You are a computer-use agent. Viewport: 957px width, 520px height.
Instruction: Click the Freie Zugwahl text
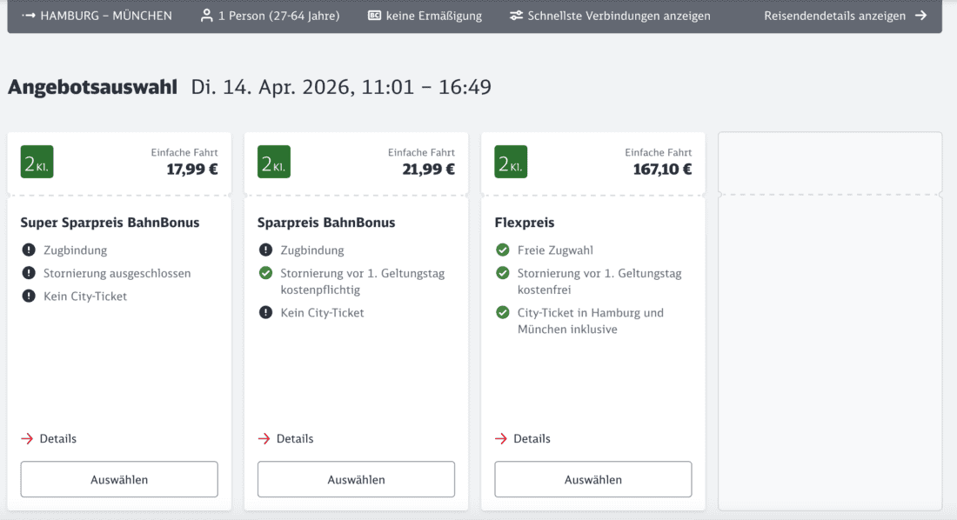(x=555, y=250)
